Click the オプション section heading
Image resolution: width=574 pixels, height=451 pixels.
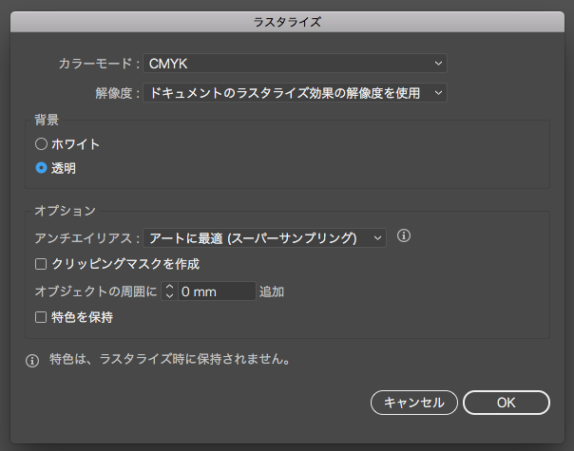tap(65, 211)
